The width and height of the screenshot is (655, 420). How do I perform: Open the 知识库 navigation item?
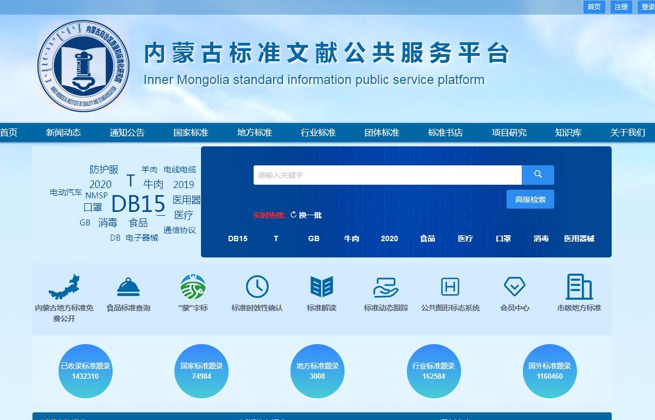[x=568, y=133]
